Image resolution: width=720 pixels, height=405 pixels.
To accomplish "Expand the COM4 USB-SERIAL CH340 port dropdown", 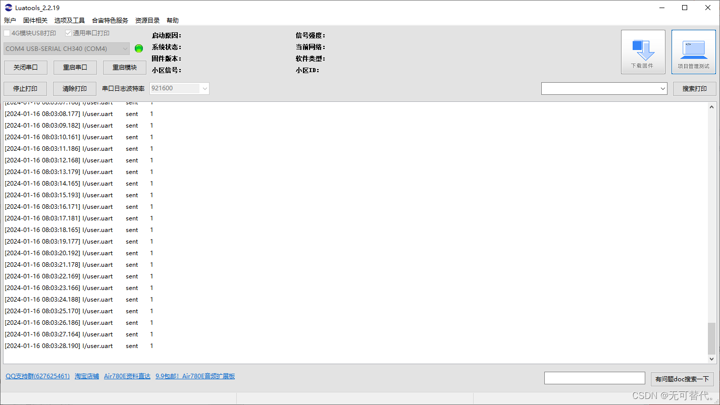I will tap(125, 48).
